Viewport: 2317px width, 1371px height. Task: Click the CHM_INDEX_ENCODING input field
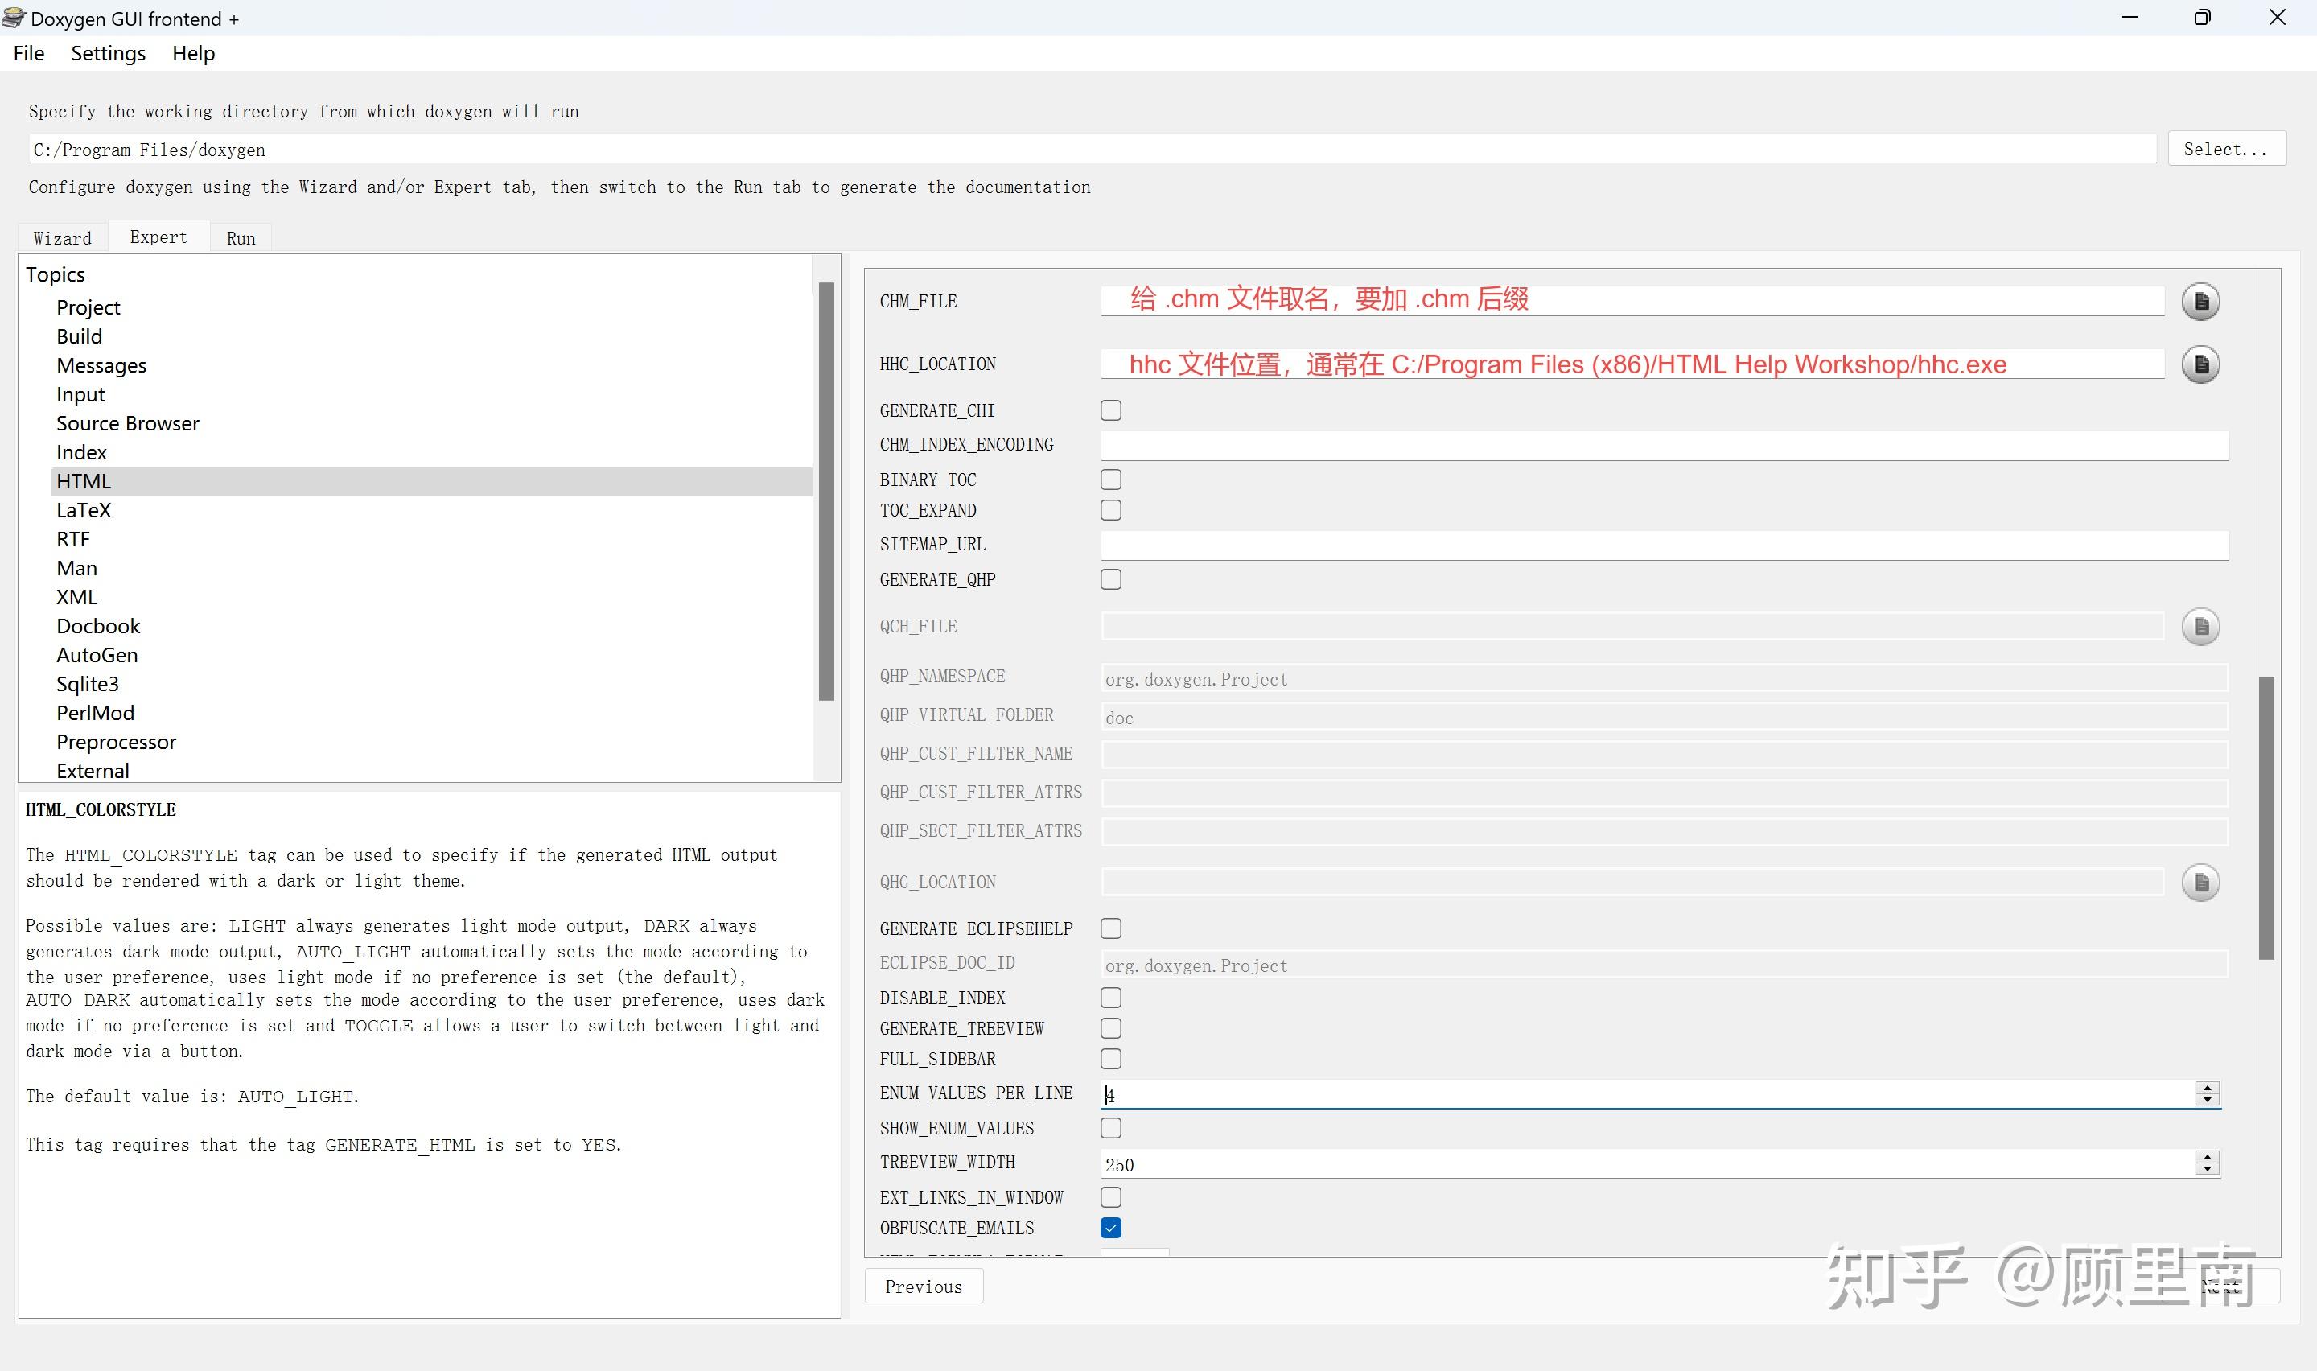(1664, 445)
